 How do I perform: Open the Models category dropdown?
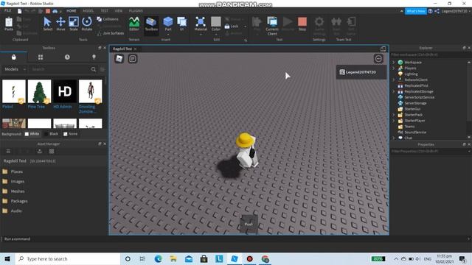(x=15, y=69)
